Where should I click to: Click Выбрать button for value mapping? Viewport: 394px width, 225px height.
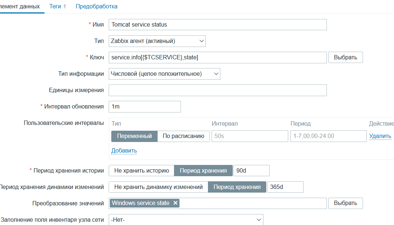345,203
